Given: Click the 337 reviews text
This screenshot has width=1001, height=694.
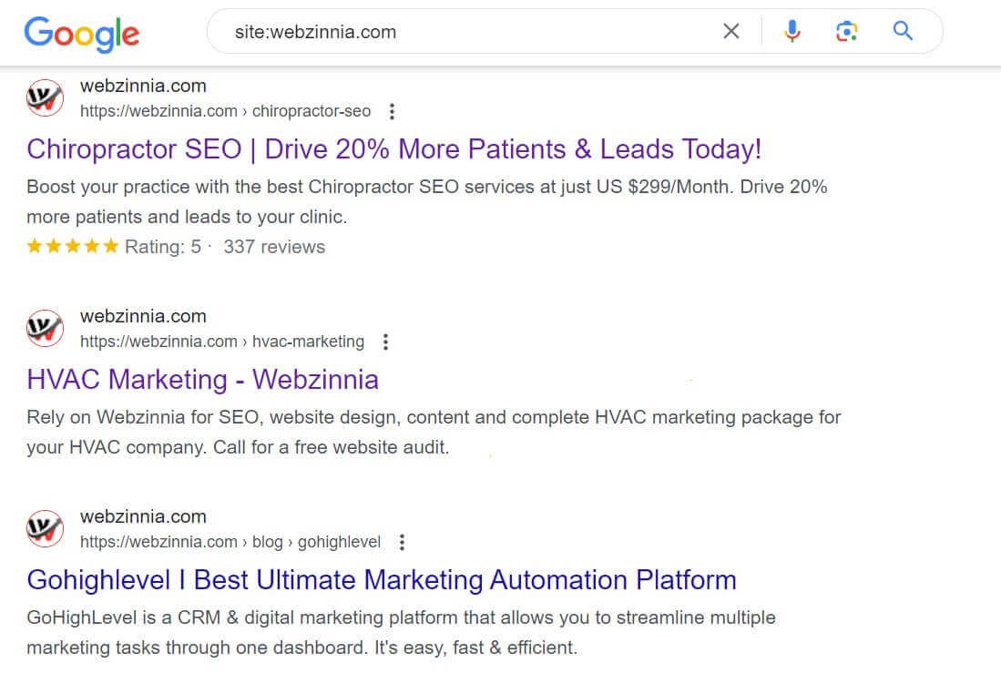Looking at the screenshot, I should click(x=273, y=246).
